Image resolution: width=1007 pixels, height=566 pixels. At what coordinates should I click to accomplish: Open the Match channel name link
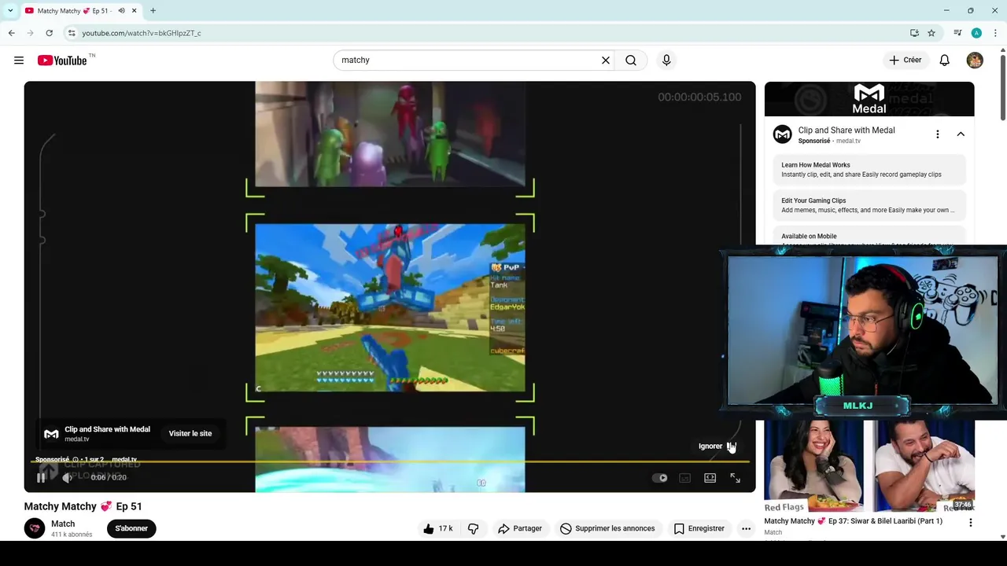pyautogui.click(x=63, y=524)
